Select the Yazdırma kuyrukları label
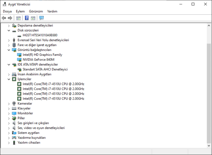 coord(32,138)
